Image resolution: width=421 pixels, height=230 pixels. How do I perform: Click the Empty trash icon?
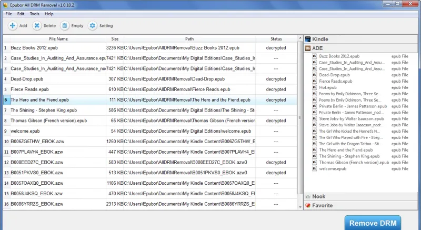click(x=64, y=25)
